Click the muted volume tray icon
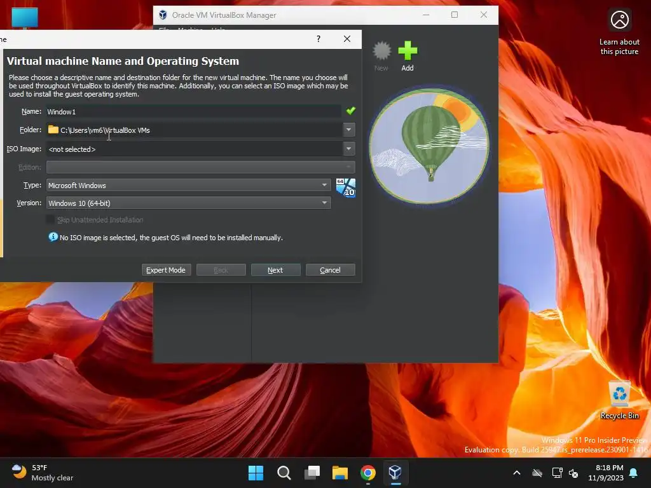Screen dimensions: 651x488 click(573, 473)
